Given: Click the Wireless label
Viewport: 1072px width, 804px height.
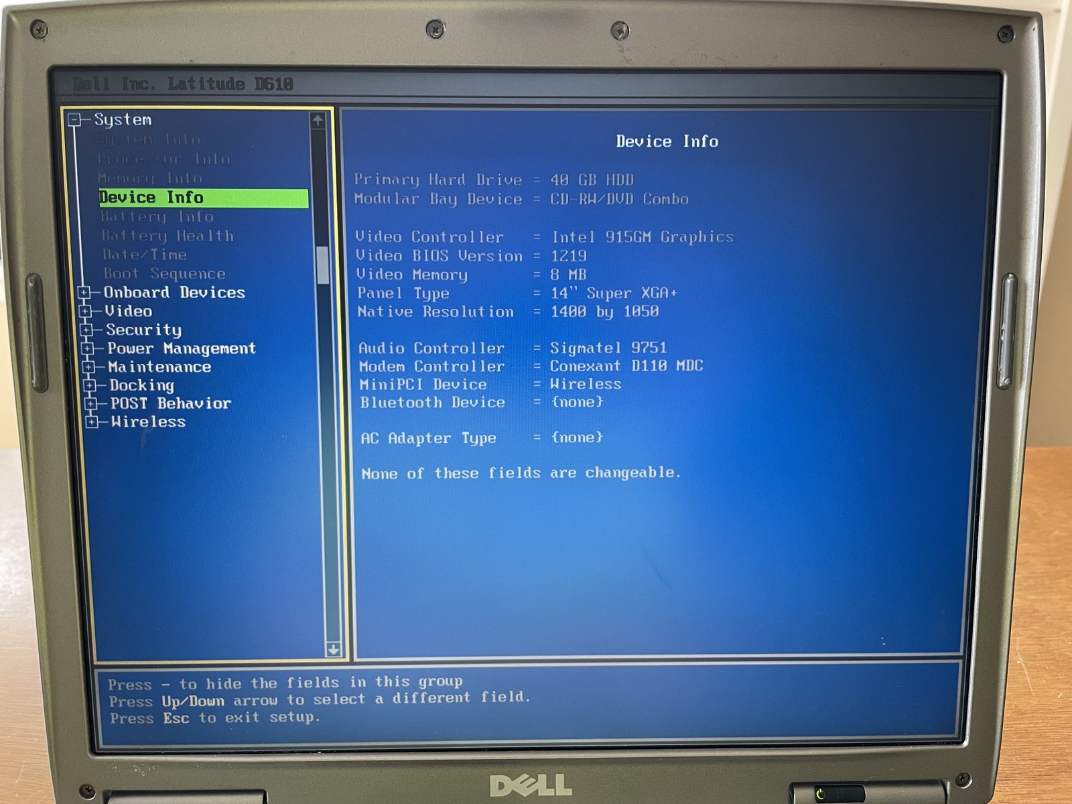Looking at the screenshot, I should (x=148, y=421).
